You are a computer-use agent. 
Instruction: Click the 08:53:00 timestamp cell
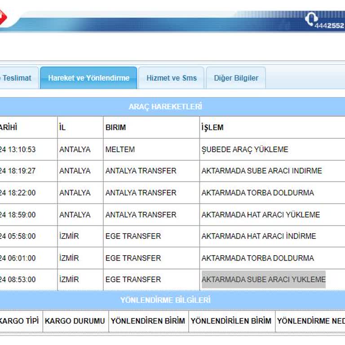[29, 279]
